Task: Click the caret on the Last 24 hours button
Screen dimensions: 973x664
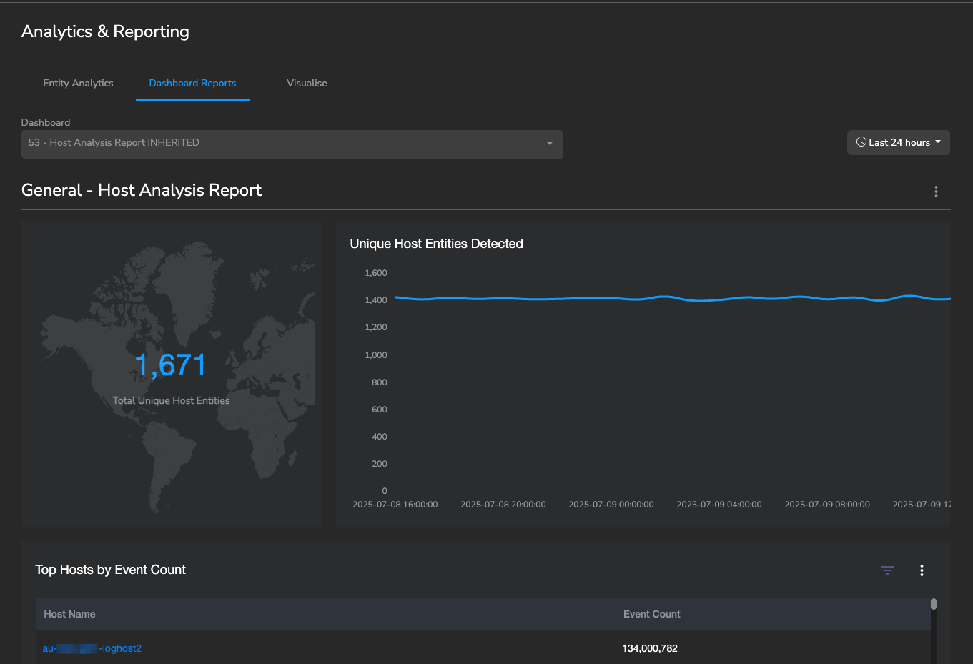Action: click(x=937, y=142)
